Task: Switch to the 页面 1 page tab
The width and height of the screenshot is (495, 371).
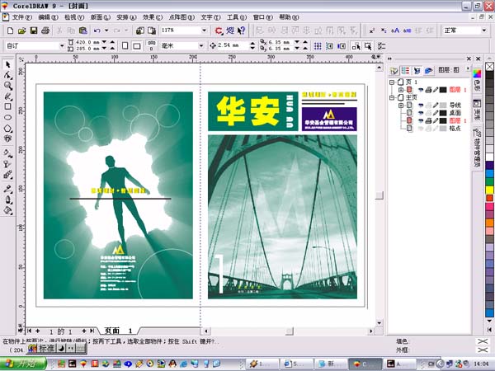Action: pos(118,331)
